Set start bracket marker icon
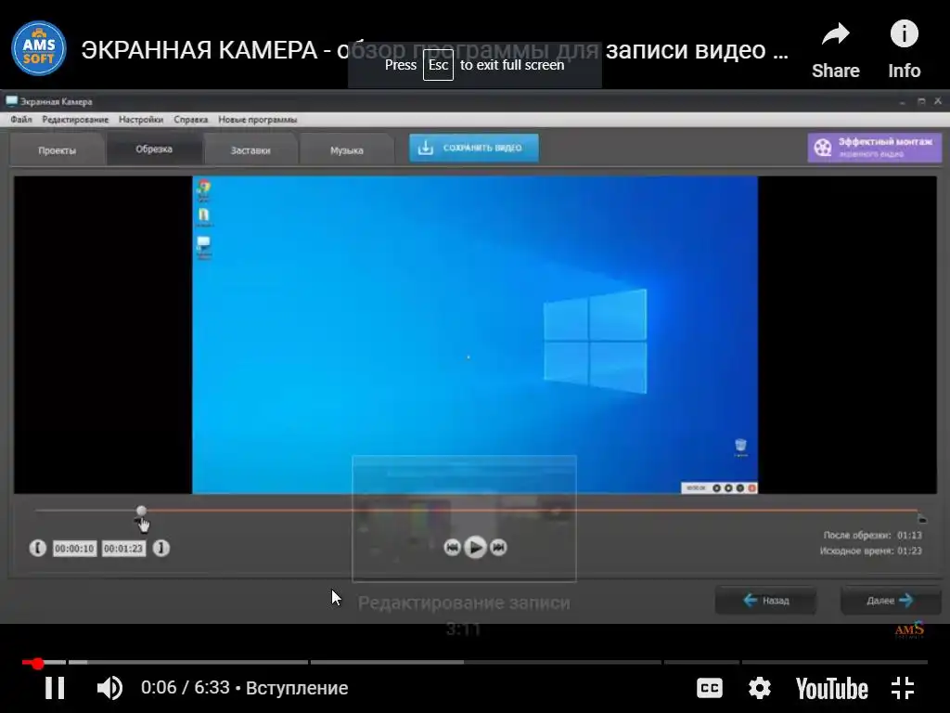This screenshot has width=950, height=713. 37,548
